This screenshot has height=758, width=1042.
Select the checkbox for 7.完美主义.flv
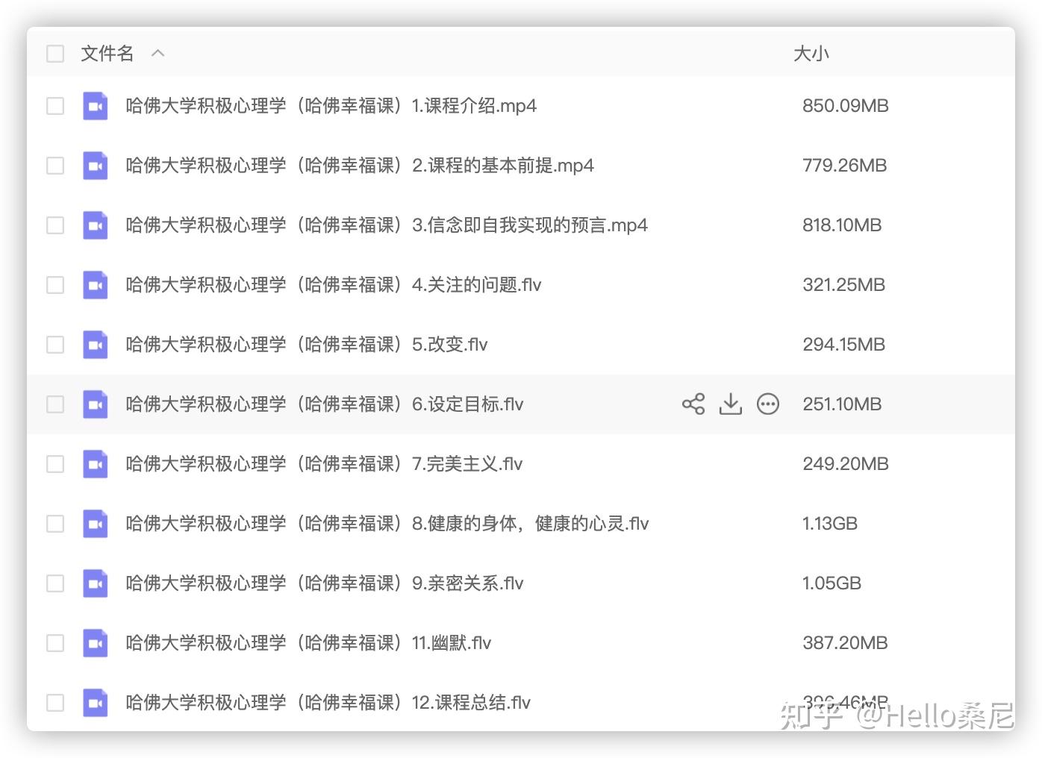pyautogui.click(x=55, y=464)
